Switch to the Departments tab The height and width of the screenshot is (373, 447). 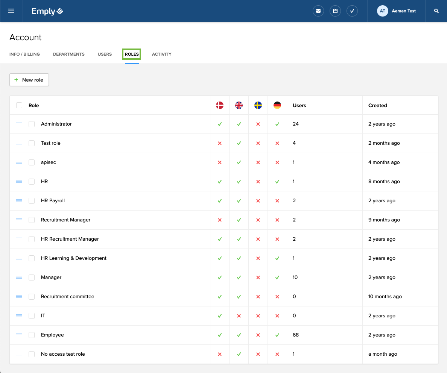point(69,54)
